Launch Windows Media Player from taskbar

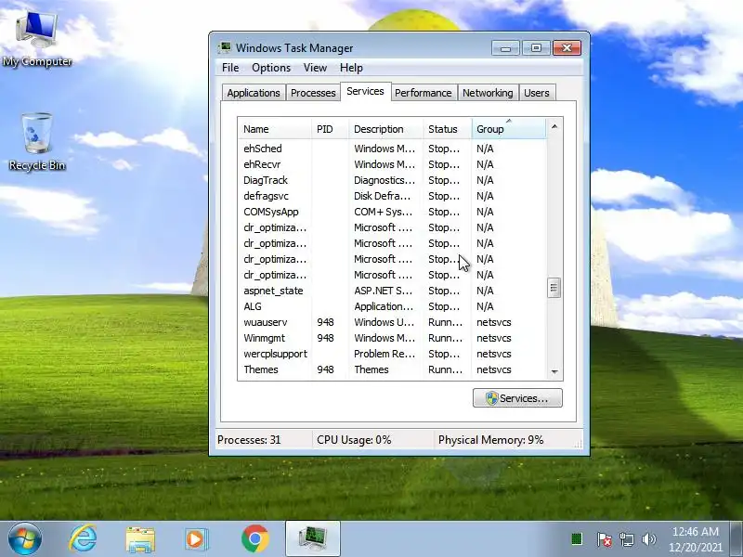coord(196,539)
